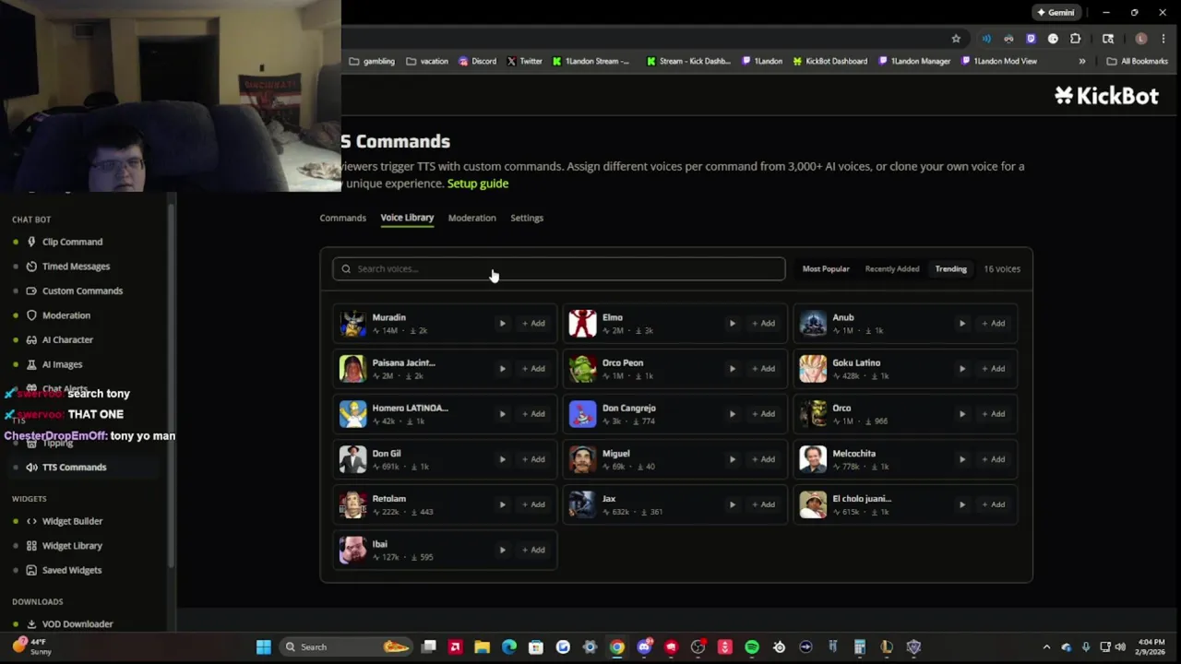
Task: Open File Explorer from the taskbar
Action: click(482, 647)
